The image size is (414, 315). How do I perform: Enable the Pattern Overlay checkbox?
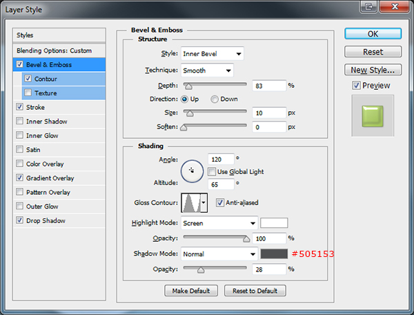pos(20,191)
